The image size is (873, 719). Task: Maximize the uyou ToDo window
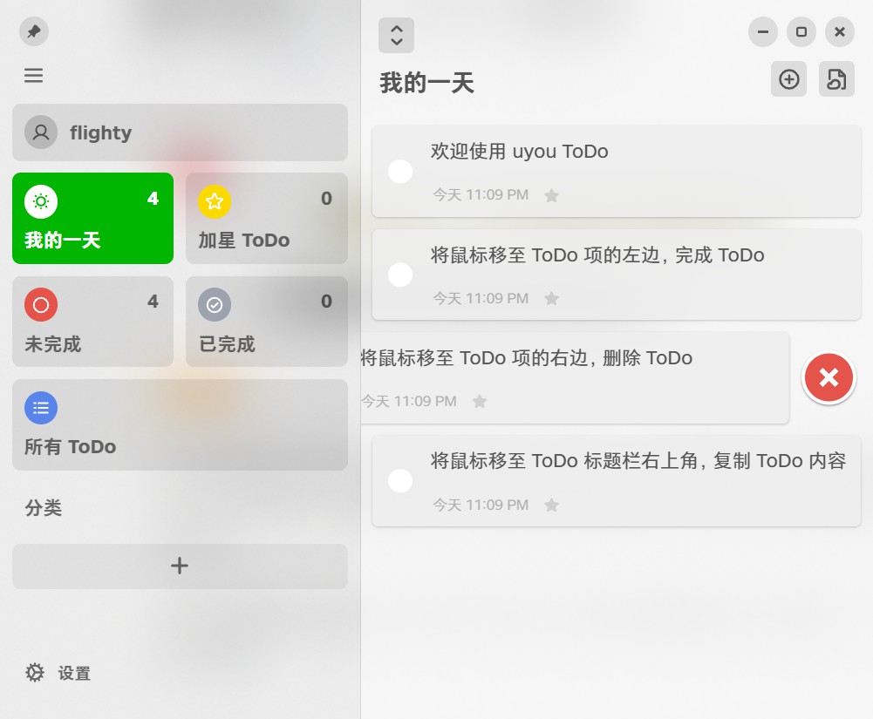(x=801, y=31)
